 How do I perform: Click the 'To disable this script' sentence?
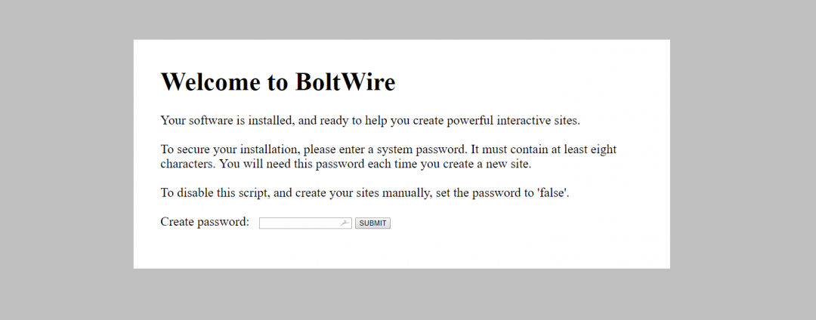365,193
